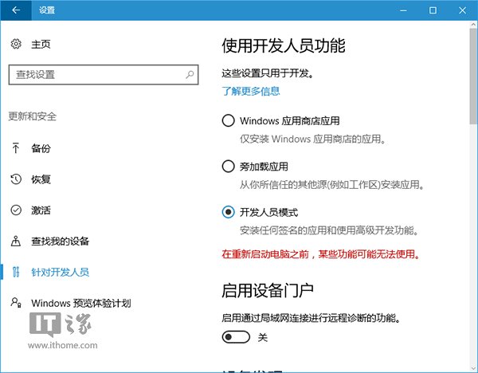Open the 恢复 settings page
The image size is (478, 373).
pos(41,179)
